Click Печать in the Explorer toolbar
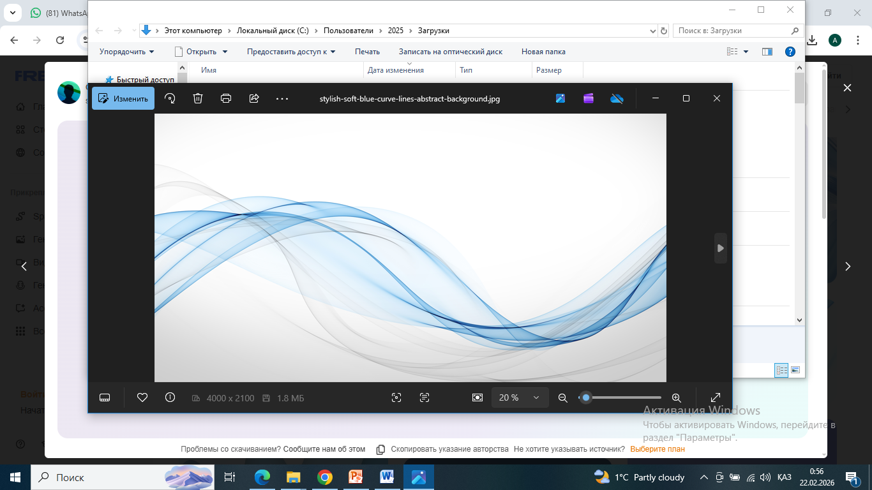The width and height of the screenshot is (872, 490). (x=367, y=52)
